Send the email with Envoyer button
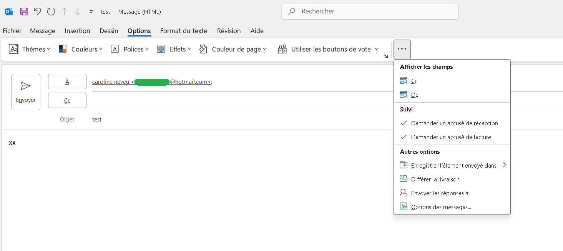This screenshot has height=251, width=563. pyautogui.click(x=26, y=92)
